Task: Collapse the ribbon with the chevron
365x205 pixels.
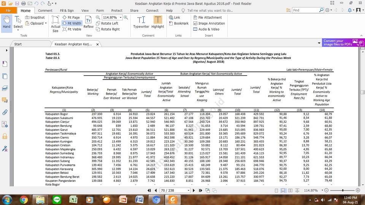Action: coord(361,35)
